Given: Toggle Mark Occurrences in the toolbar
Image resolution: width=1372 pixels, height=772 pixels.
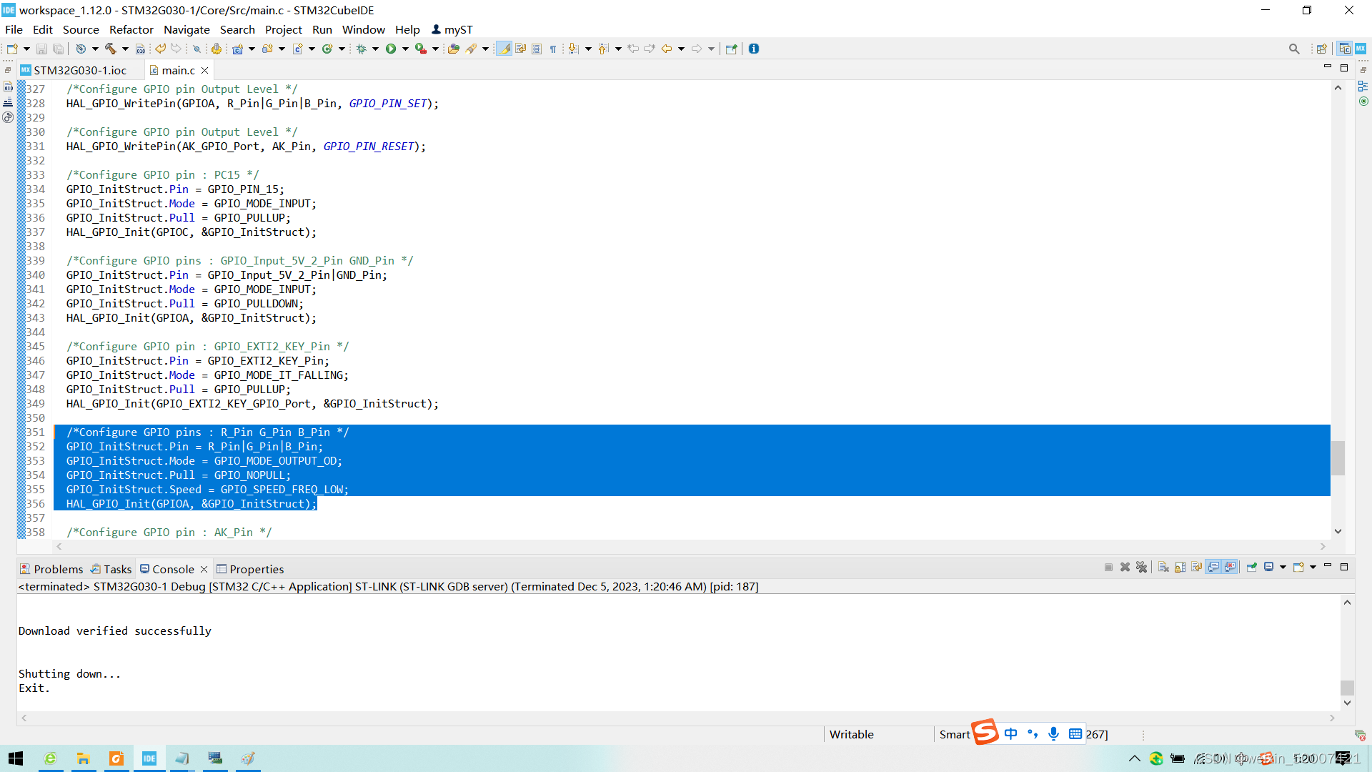Looking at the screenshot, I should click(x=504, y=49).
